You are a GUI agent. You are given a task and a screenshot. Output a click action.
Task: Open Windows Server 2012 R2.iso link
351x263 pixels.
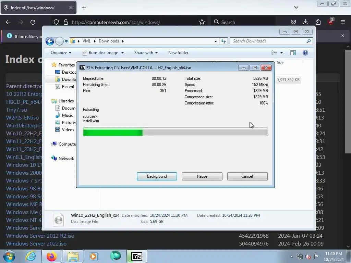coord(40,236)
